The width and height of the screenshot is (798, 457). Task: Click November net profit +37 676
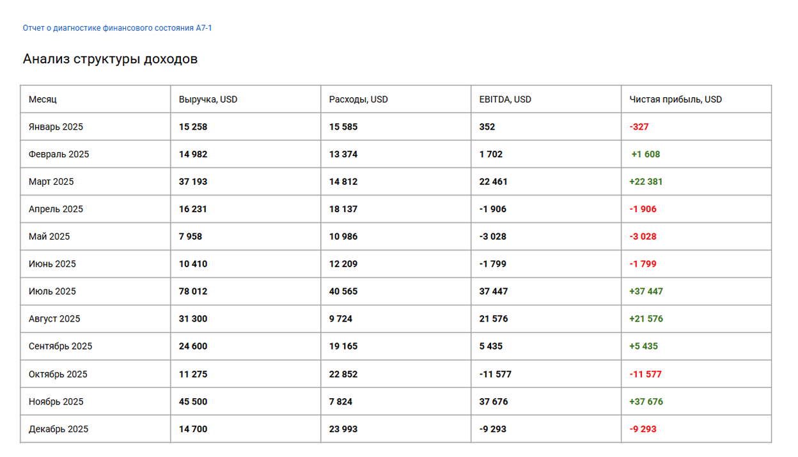[x=646, y=401]
